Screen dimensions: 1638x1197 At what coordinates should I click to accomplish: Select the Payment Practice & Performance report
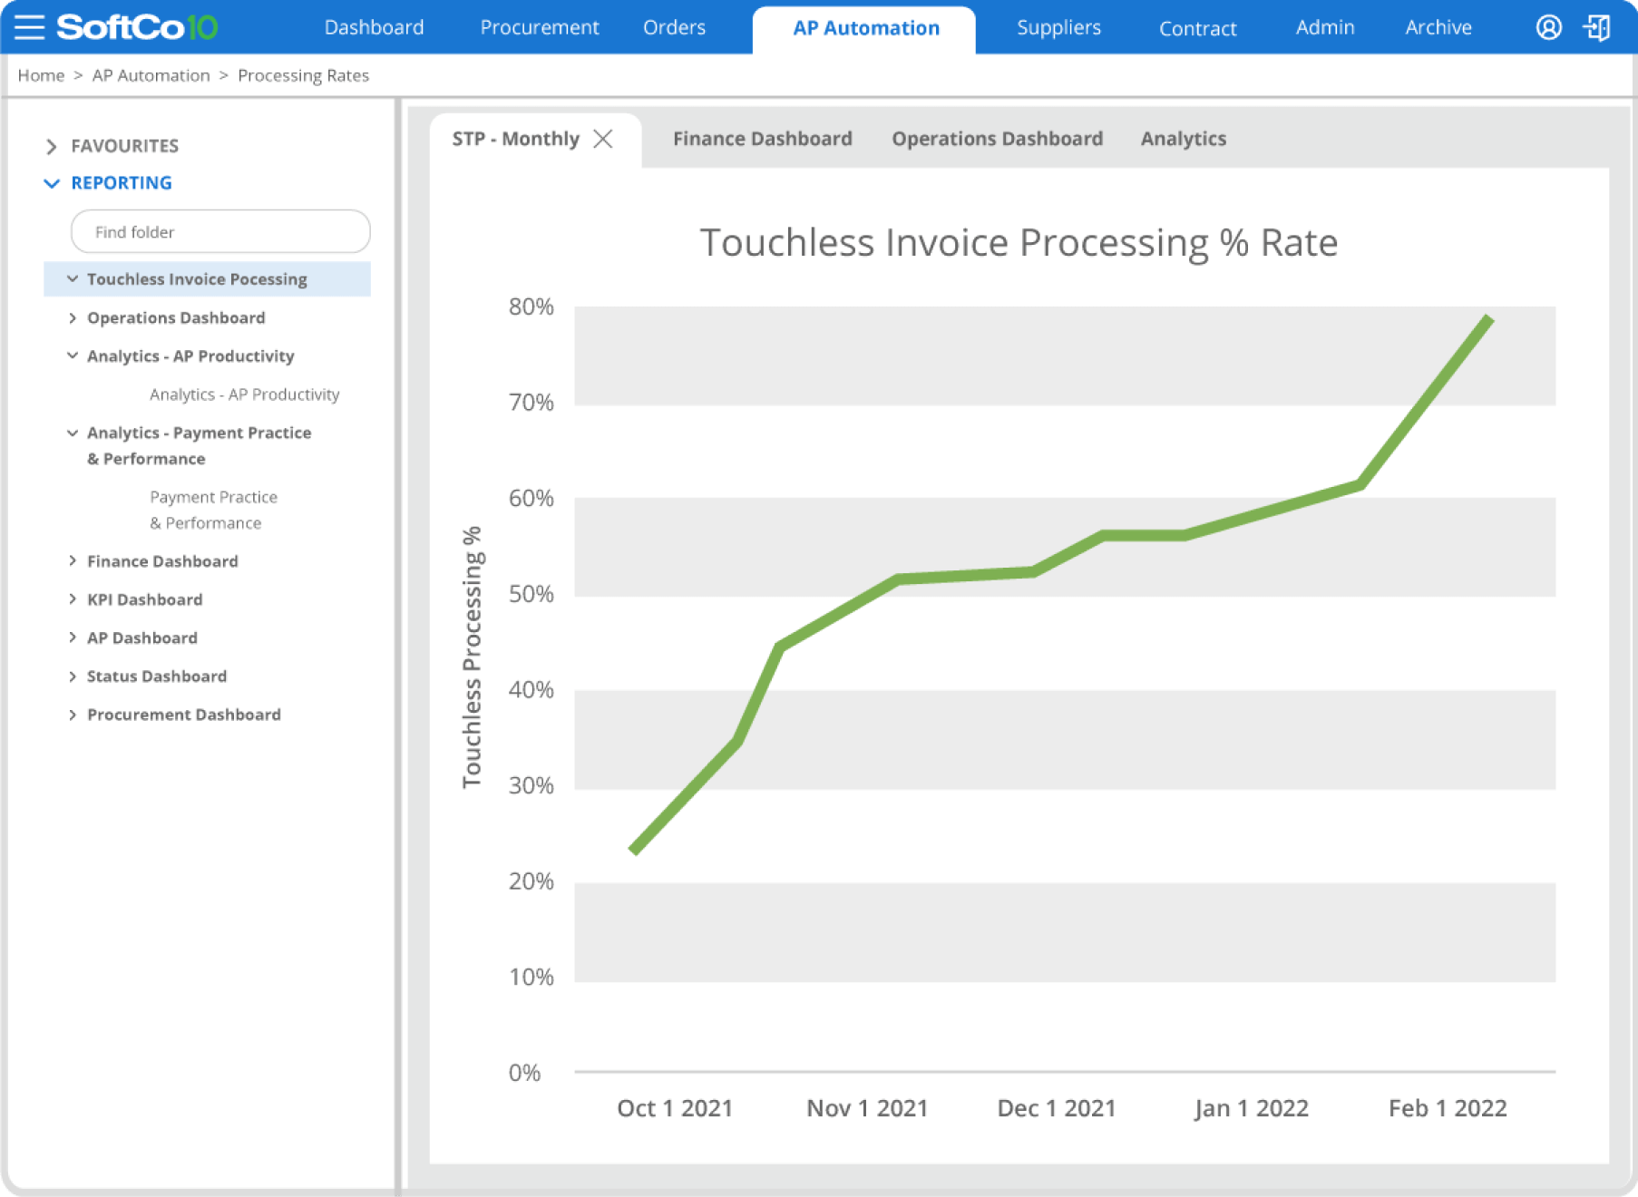(x=213, y=510)
